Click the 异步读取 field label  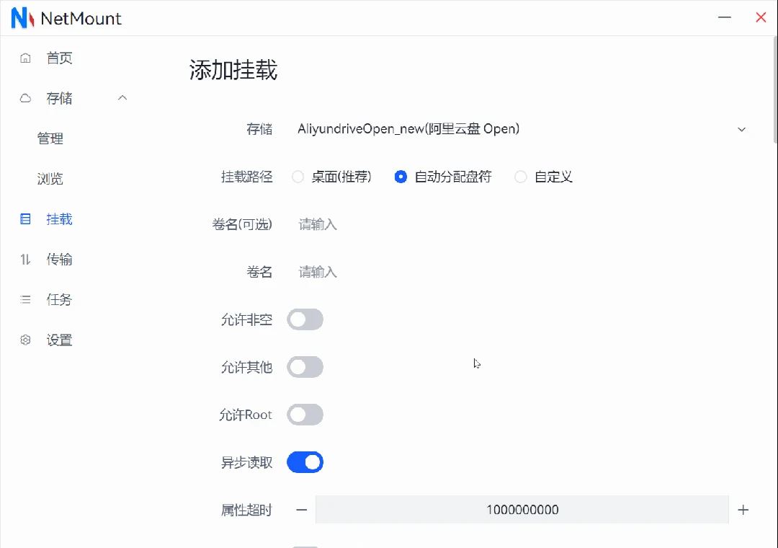click(246, 462)
